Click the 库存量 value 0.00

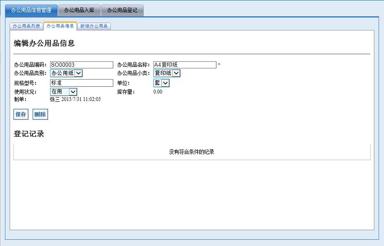[x=158, y=92]
